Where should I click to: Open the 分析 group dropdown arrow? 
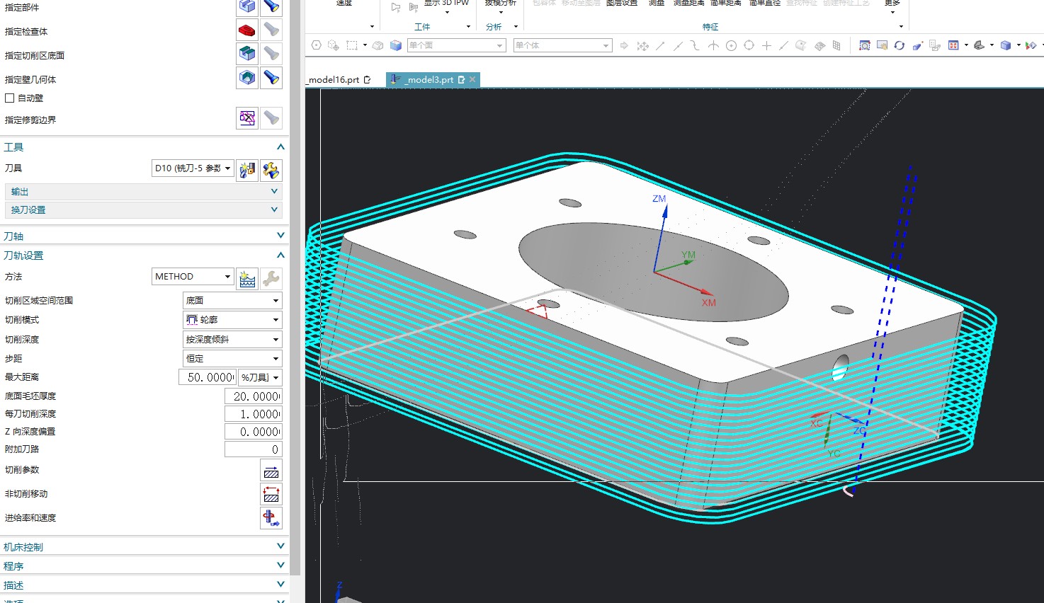point(516,27)
